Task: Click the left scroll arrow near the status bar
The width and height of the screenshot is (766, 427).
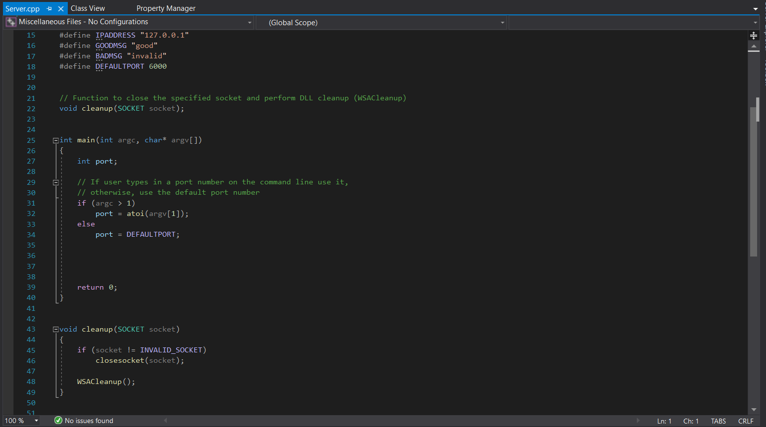Action: pos(165,421)
